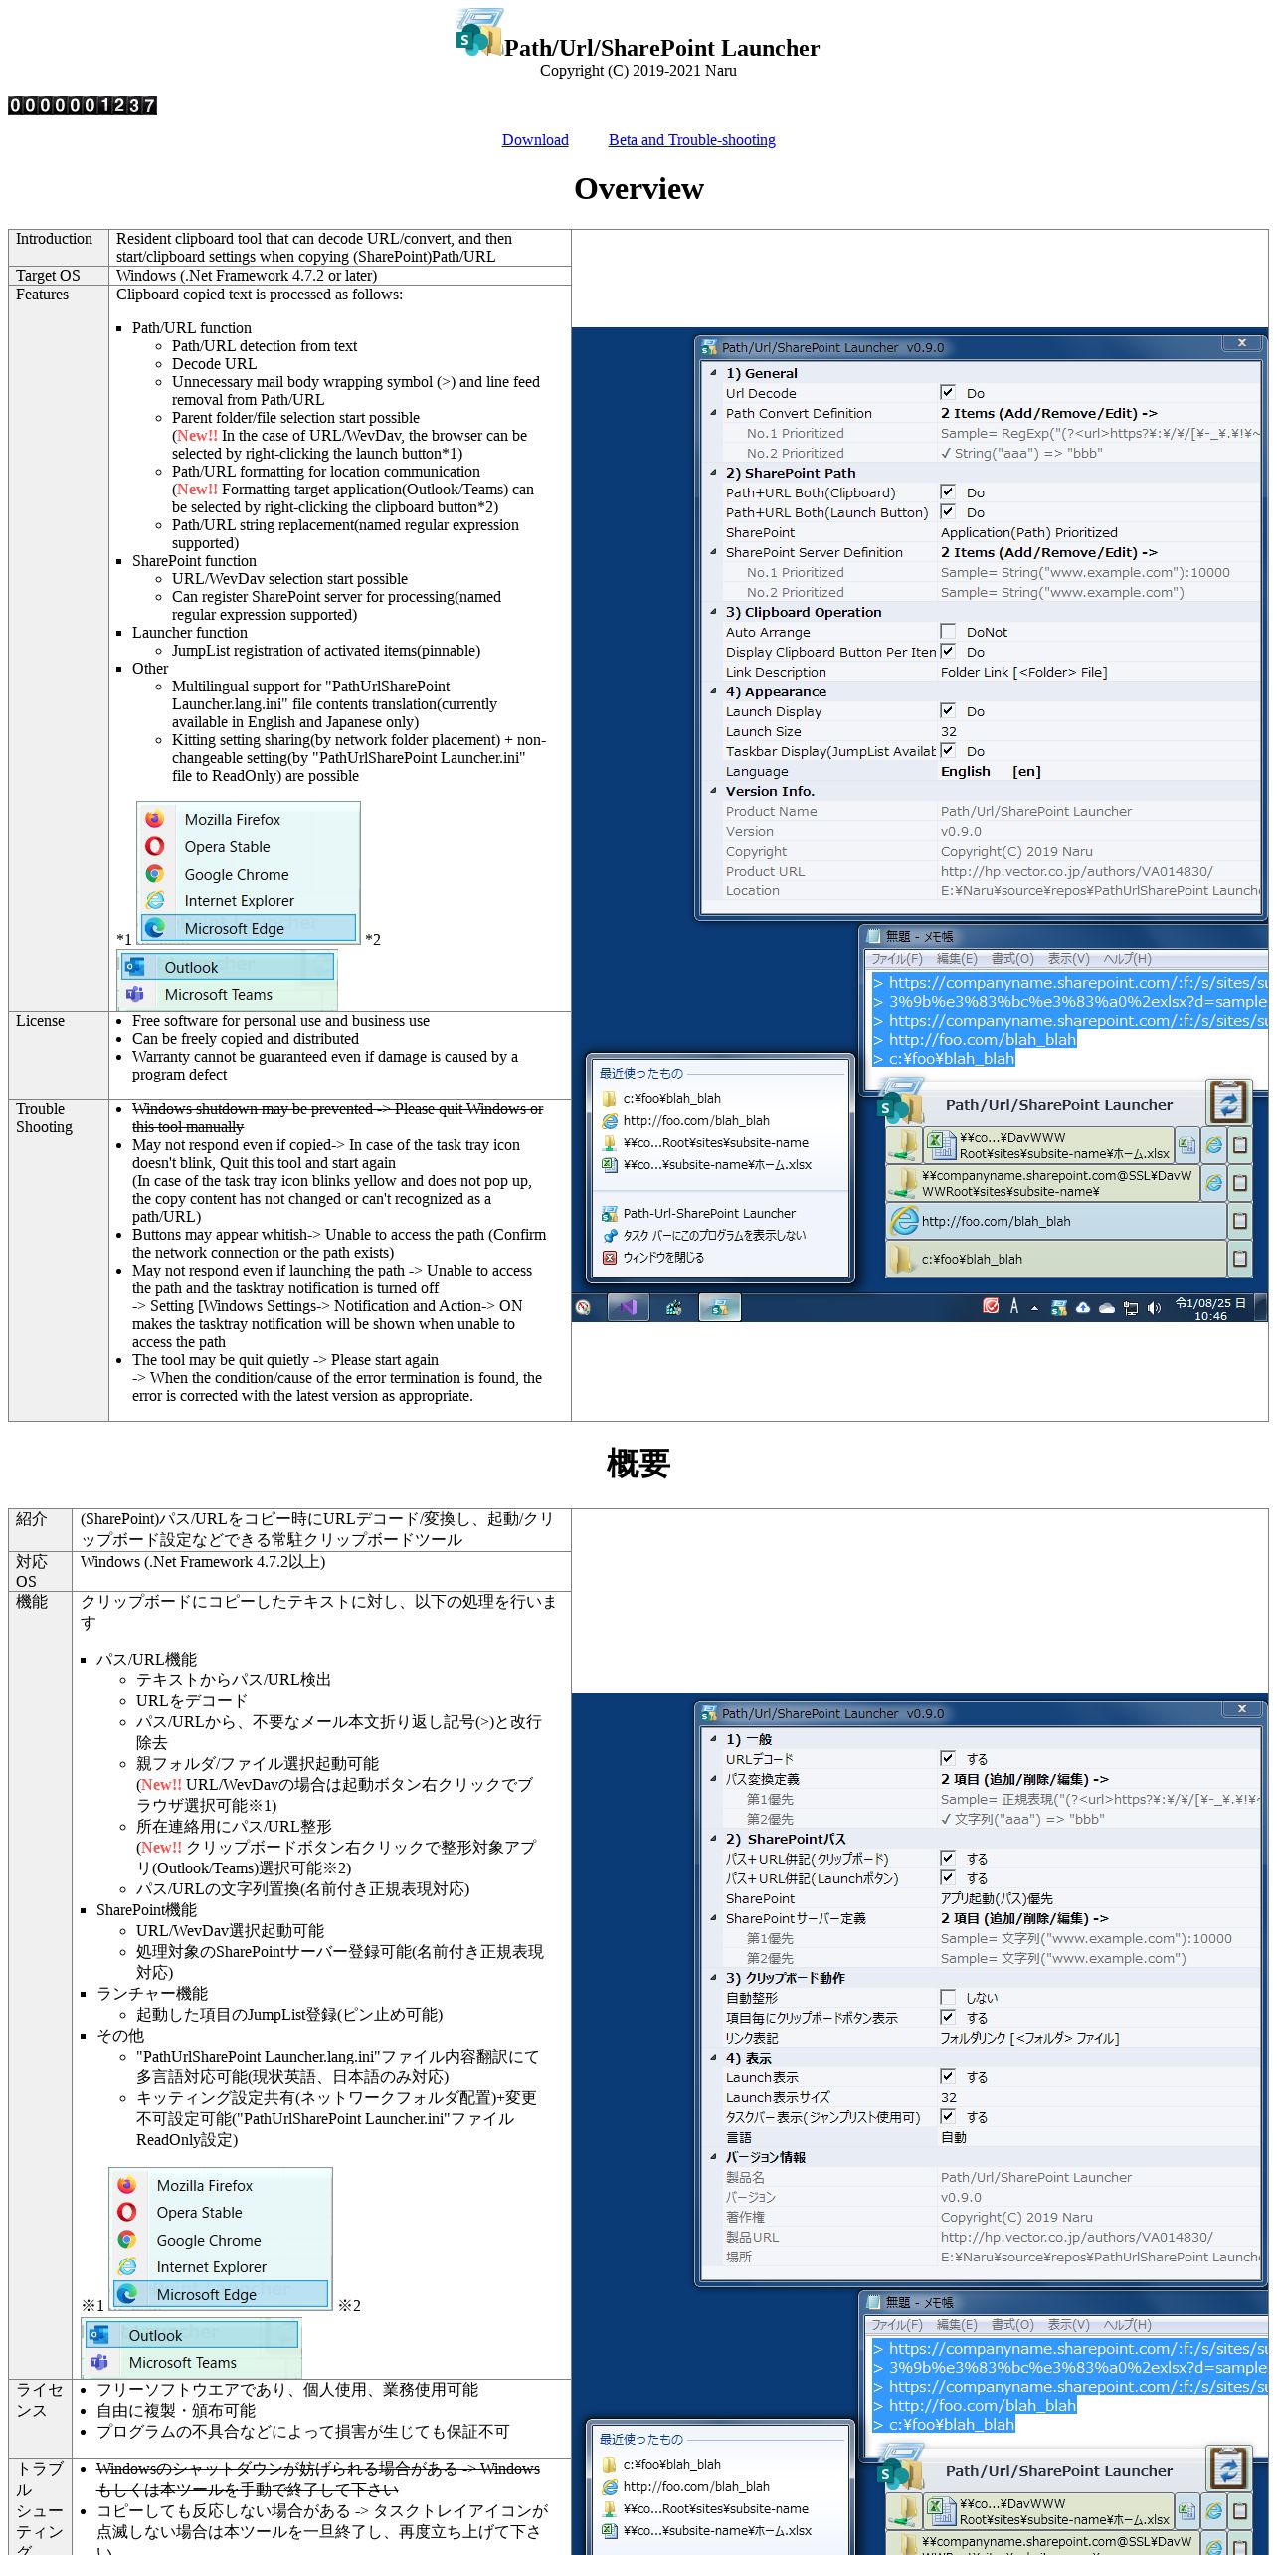Collapse the '3) Clipboard Operation' section

[x=713, y=612]
